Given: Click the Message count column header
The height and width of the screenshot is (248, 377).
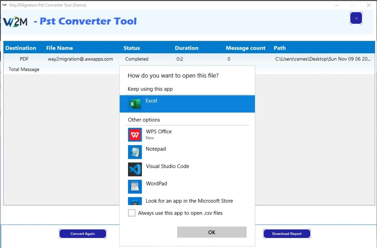Looking at the screenshot, I should click(x=246, y=48).
